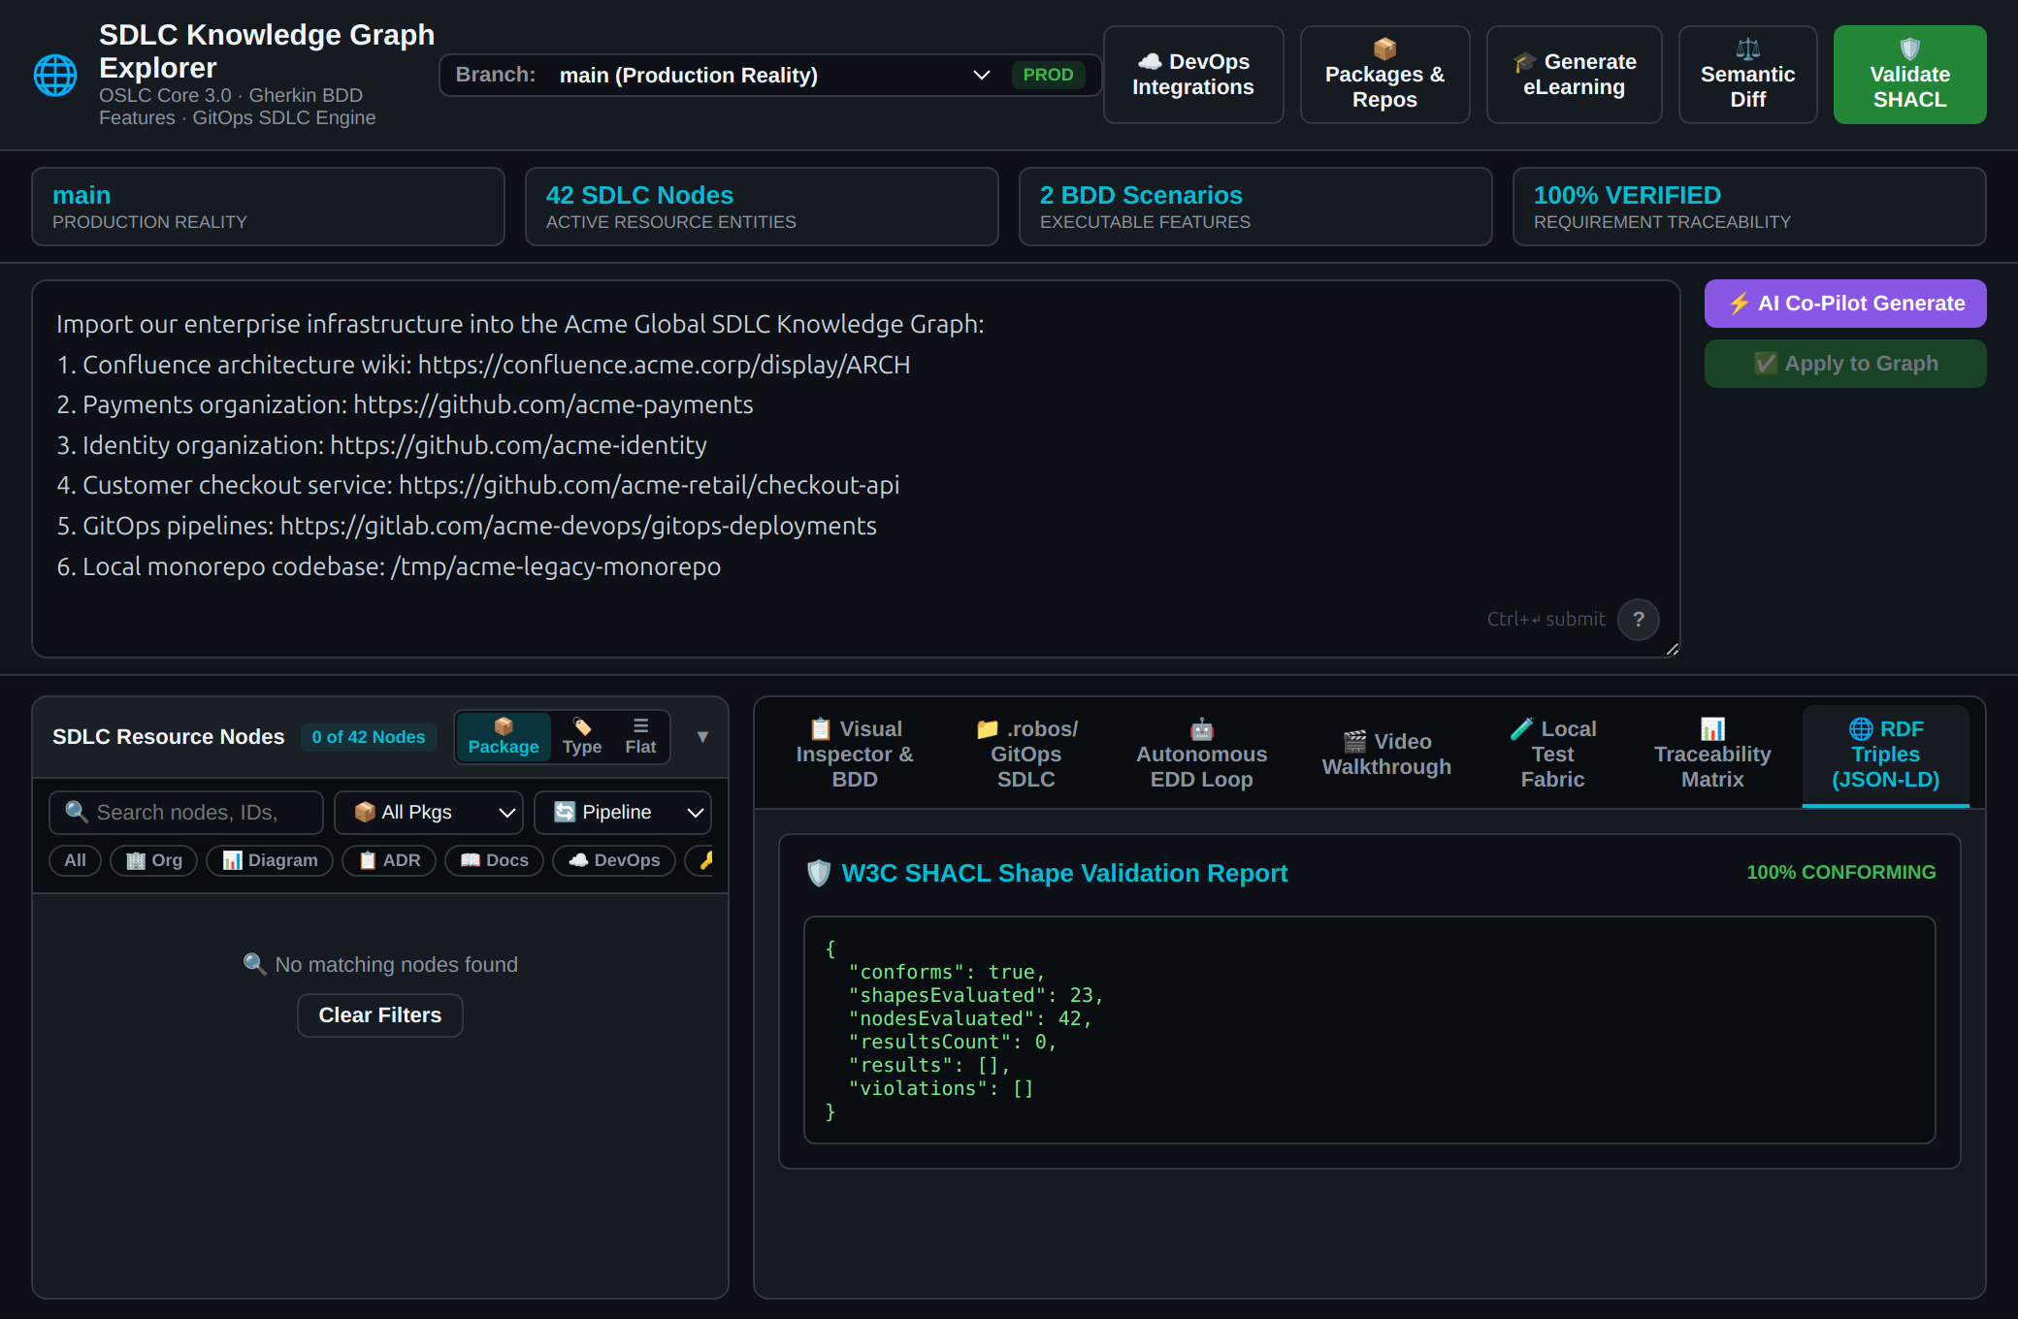Toggle the Org filter chip
The image size is (2018, 1319).
(x=153, y=860)
